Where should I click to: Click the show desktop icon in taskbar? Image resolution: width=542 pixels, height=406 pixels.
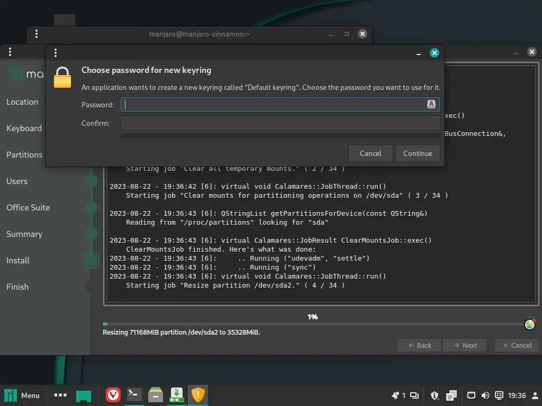[x=83, y=395]
